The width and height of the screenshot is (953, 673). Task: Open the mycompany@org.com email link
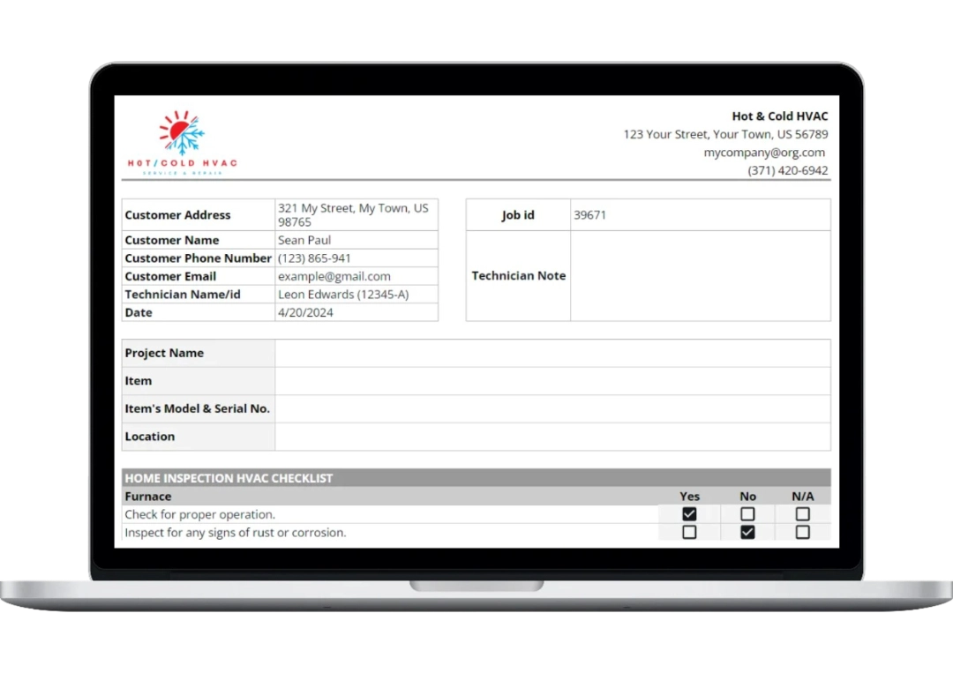[764, 152]
